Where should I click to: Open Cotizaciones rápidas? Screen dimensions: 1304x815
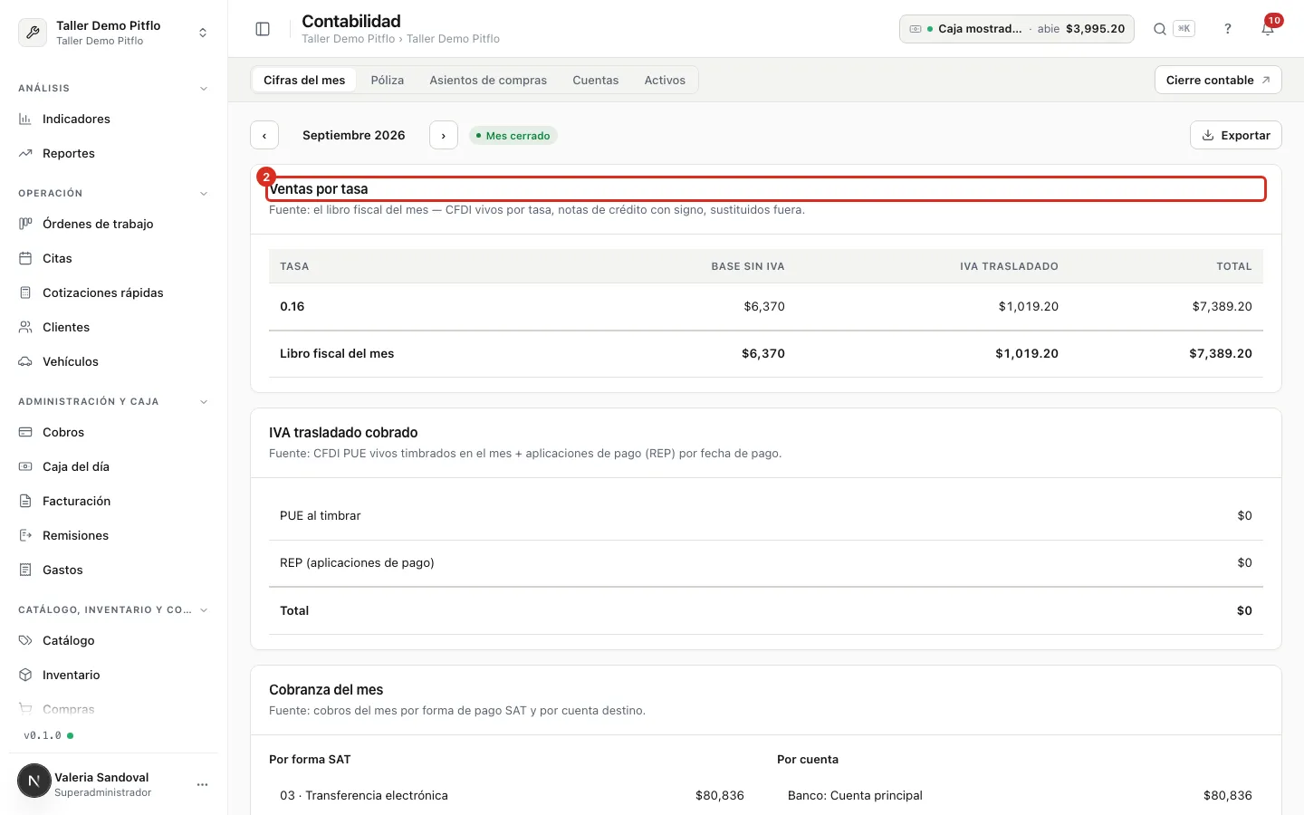click(x=113, y=292)
